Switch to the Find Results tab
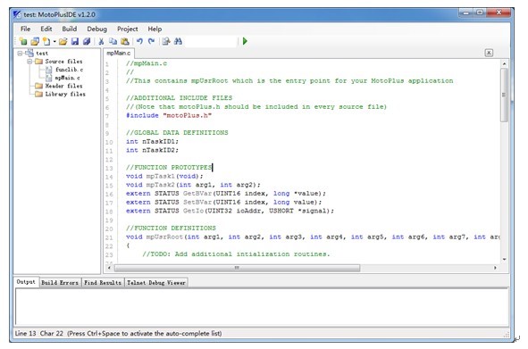 pos(103,283)
